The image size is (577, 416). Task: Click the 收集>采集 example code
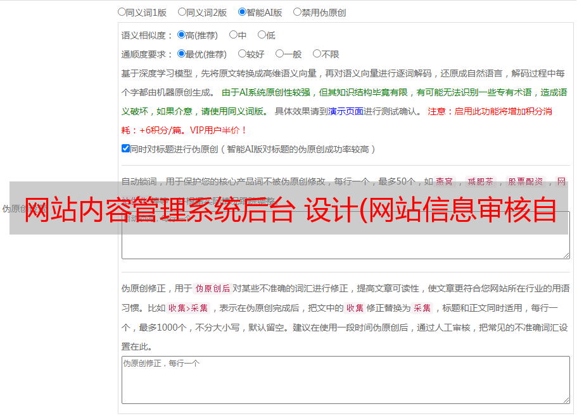click(x=188, y=308)
